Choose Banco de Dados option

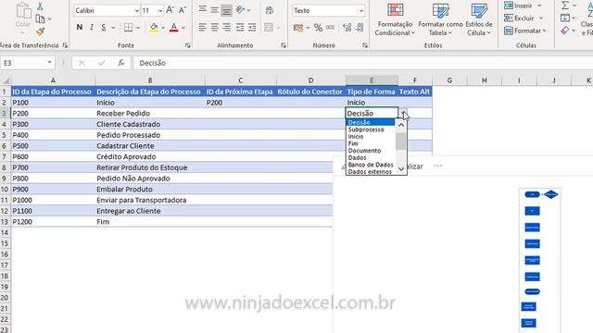[371, 165]
